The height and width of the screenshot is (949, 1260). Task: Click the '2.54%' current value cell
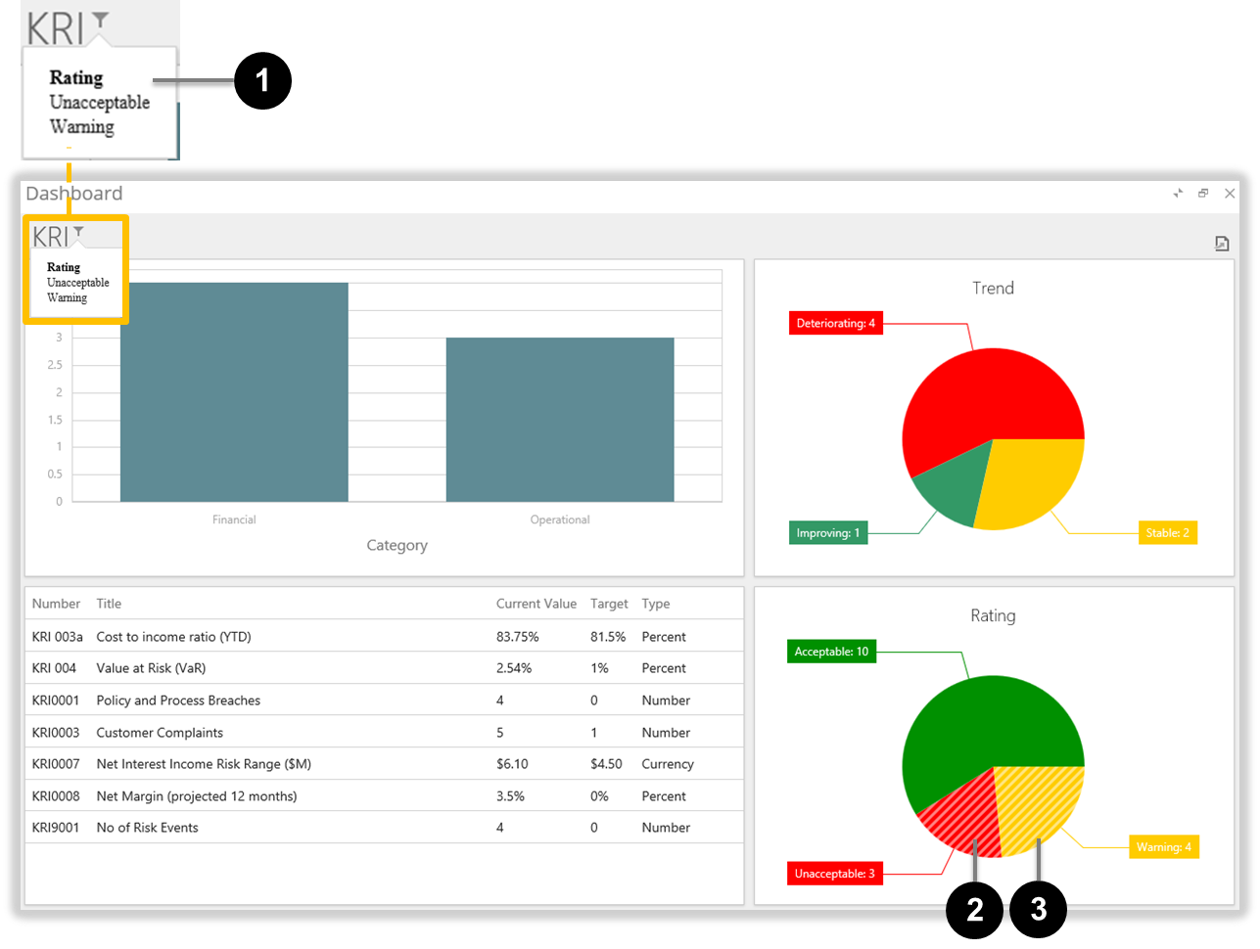pyautogui.click(x=514, y=668)
